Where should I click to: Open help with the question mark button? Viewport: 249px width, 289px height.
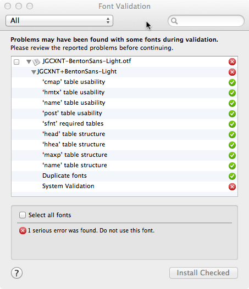[x=16, y=273]
